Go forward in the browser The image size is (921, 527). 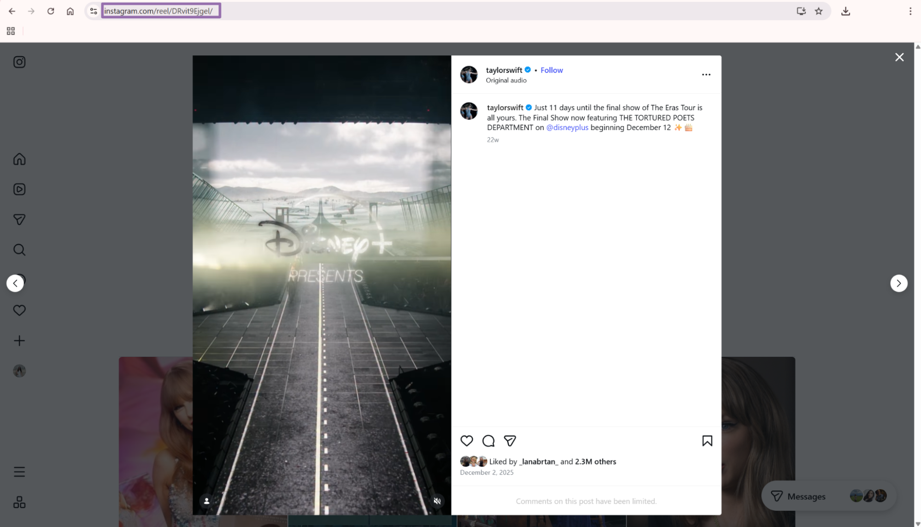[31, 11]
